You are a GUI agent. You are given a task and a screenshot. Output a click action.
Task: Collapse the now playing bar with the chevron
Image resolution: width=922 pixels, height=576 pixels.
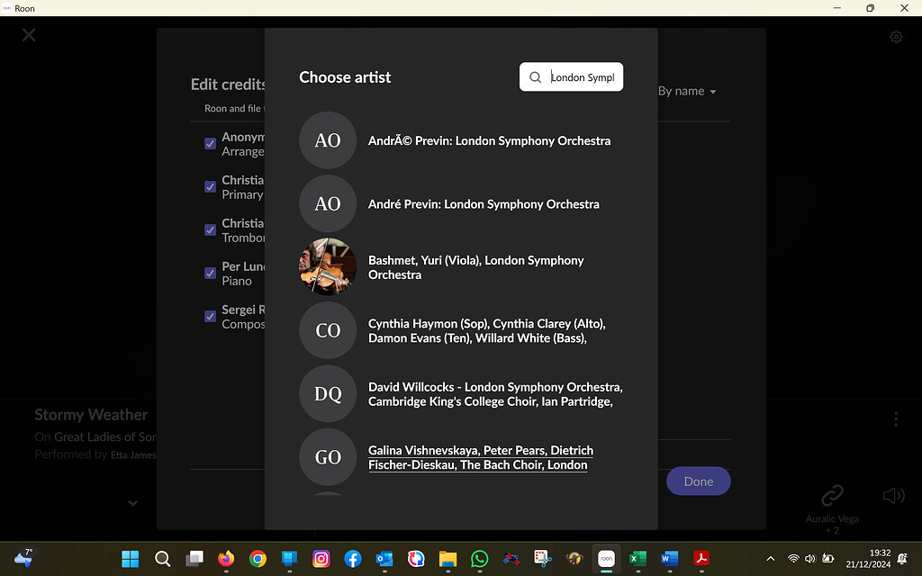click(x=132, y=502)
